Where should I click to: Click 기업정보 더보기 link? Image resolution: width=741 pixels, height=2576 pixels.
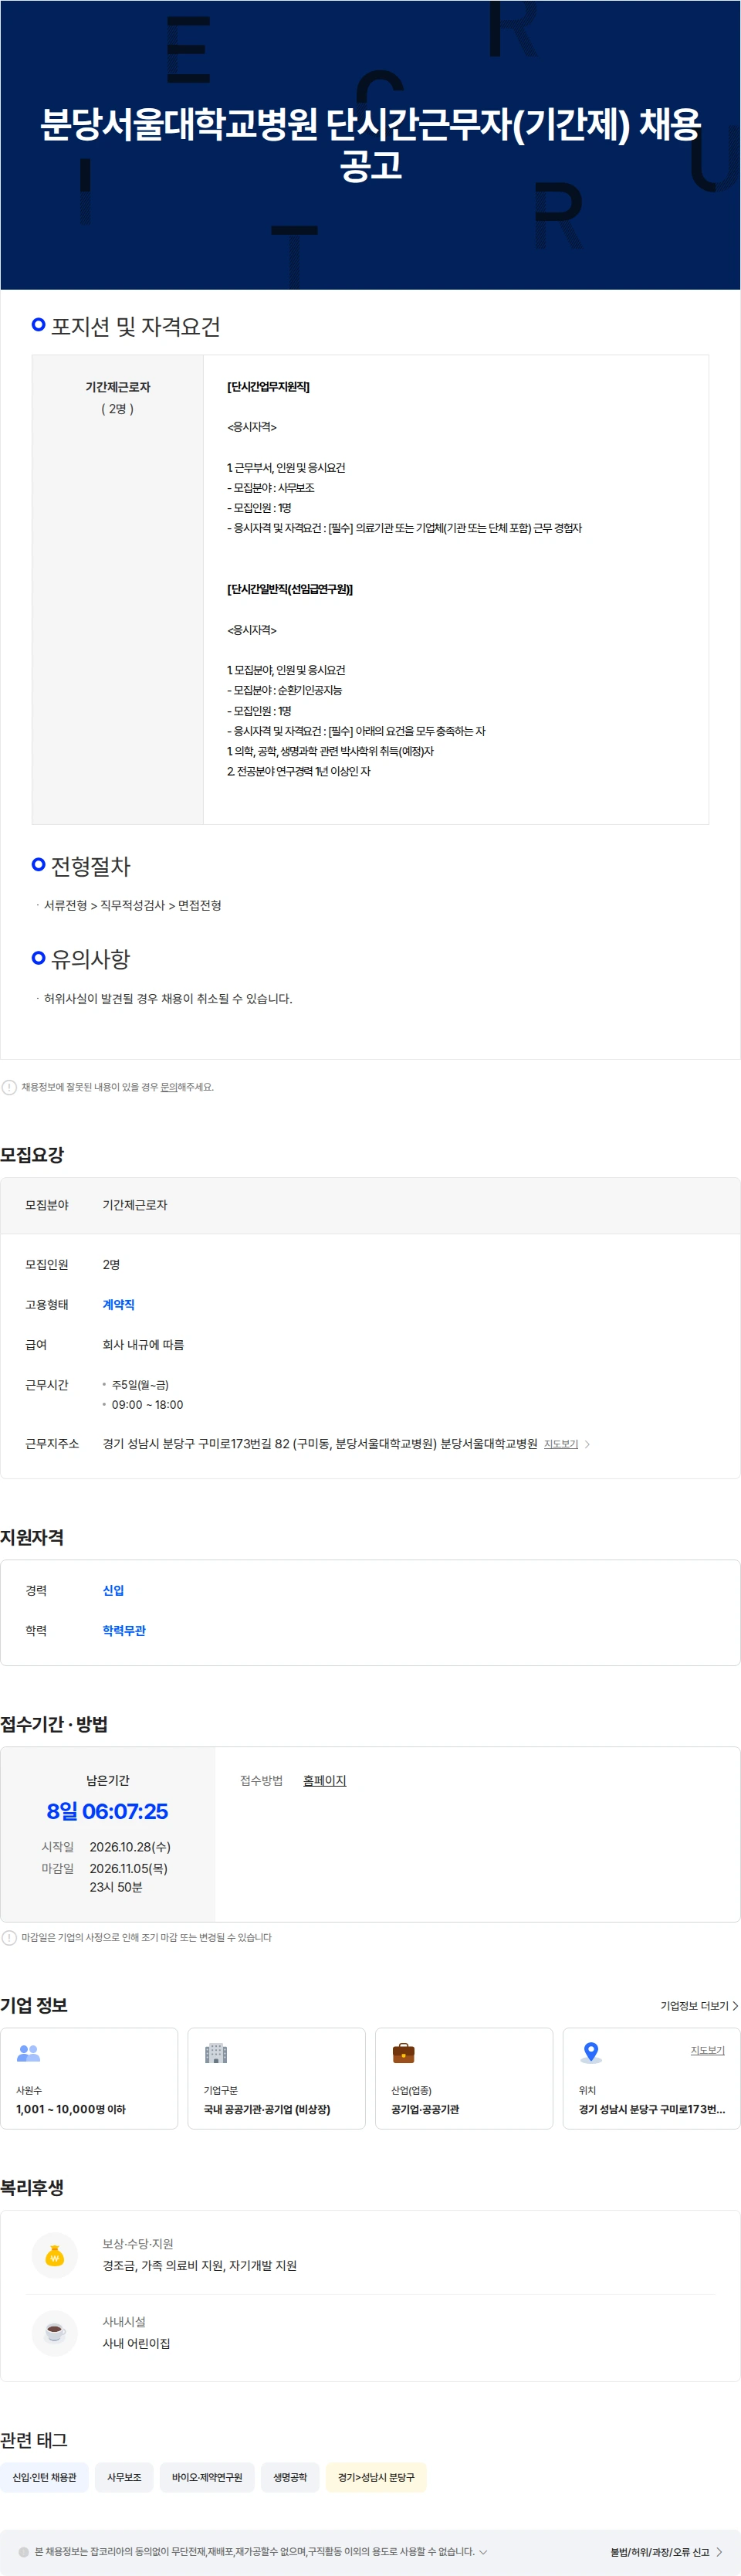[x=694, y=2005]
